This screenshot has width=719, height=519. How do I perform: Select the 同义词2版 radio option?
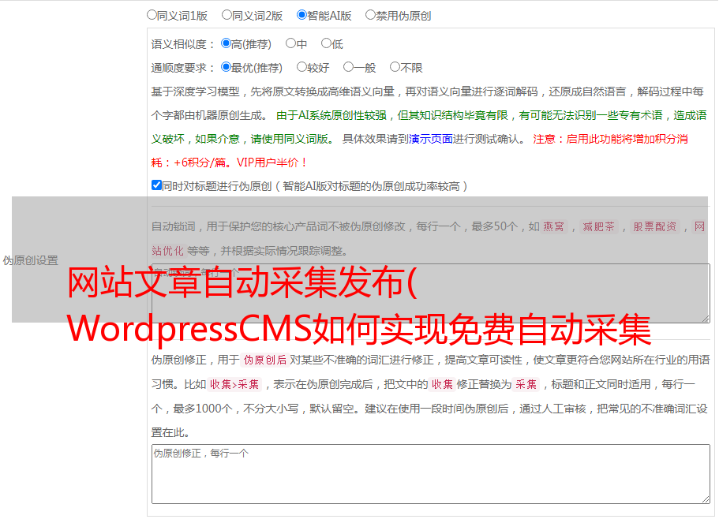(x=227, y=15)
